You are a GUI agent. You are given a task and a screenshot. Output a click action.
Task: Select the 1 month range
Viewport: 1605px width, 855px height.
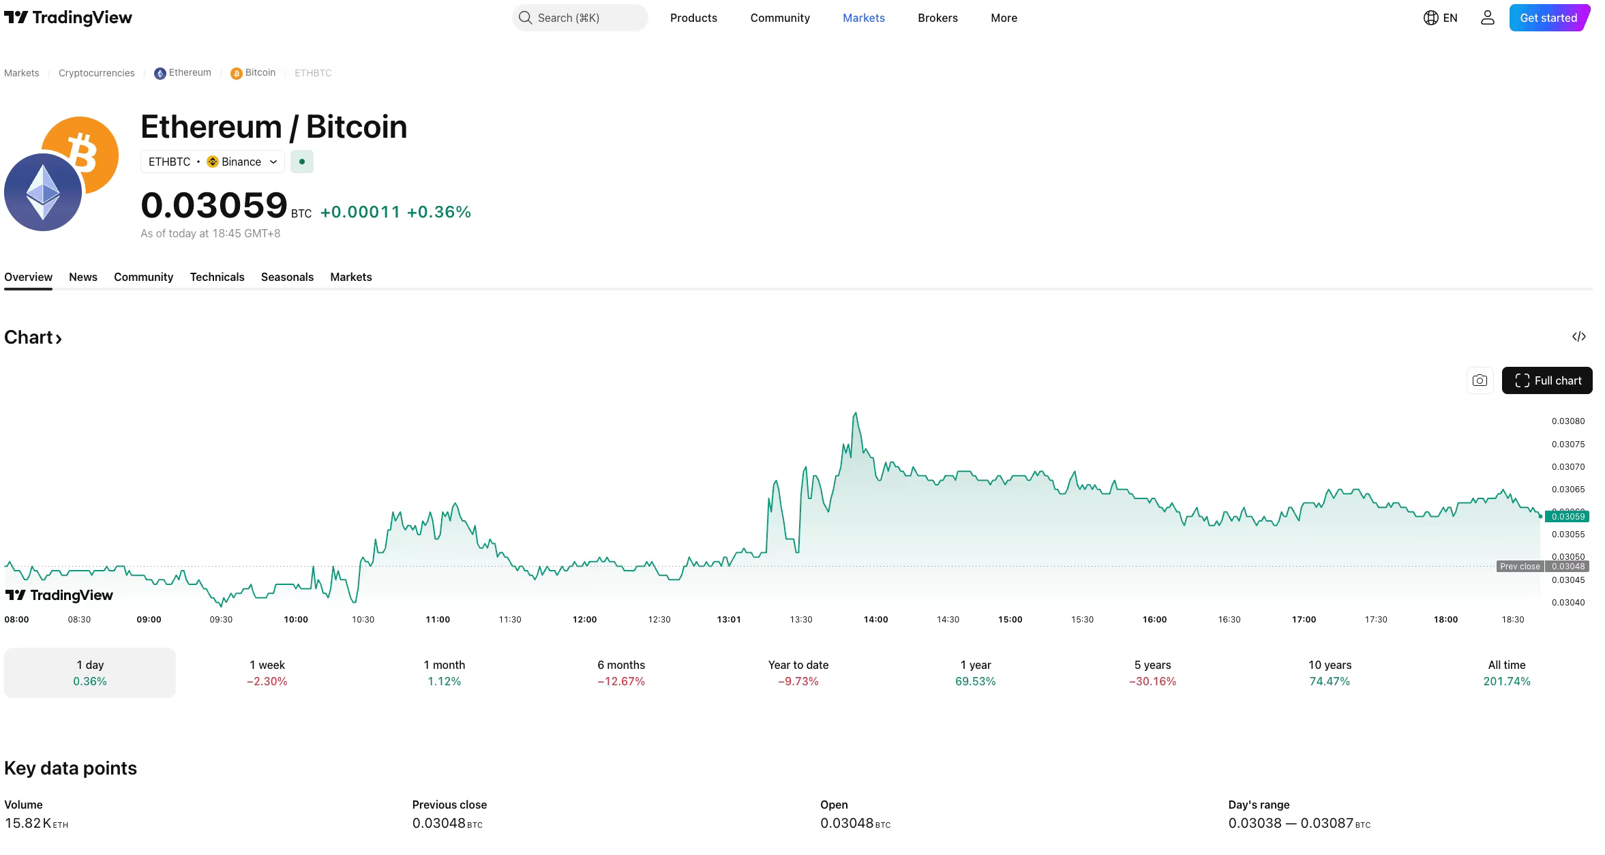445,673
